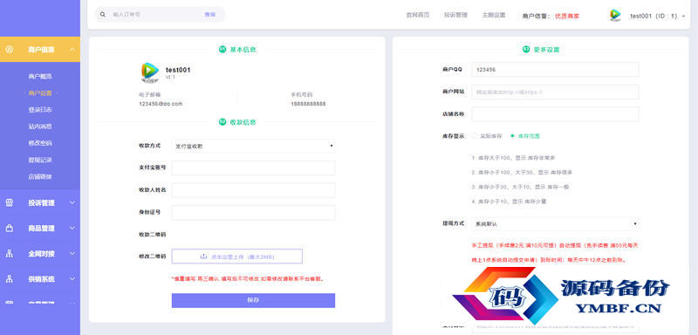Open 站内消息 in the sidebar
This screenshot has height=335, width=698.
point(40,126)
